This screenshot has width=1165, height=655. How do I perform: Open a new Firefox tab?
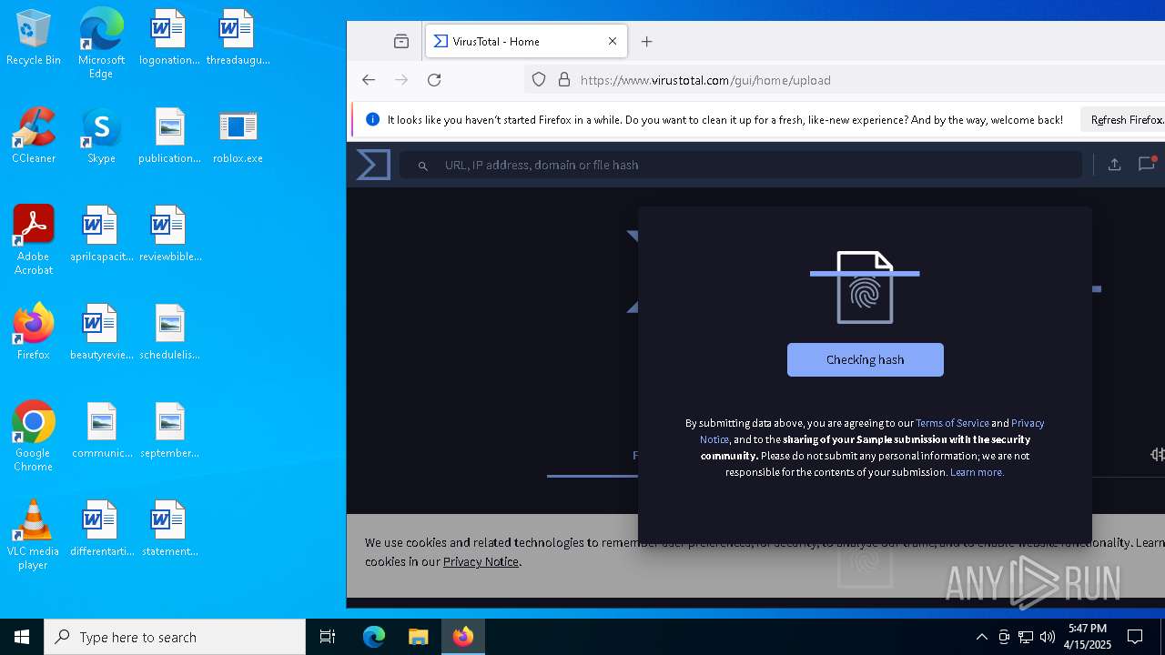(x=647, y=41)
